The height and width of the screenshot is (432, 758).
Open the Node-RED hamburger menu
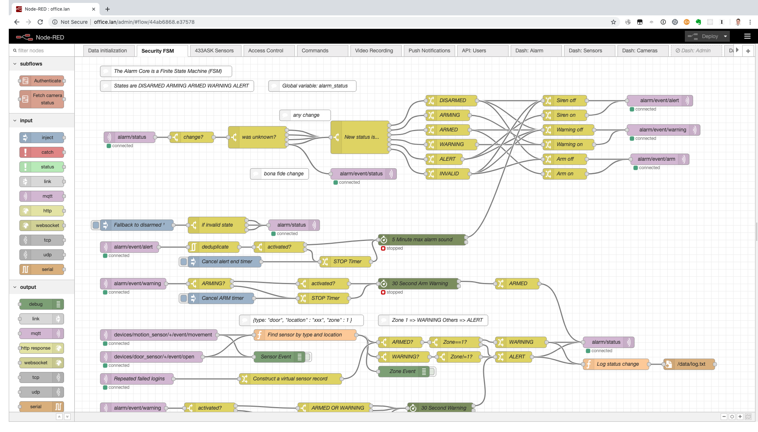747,36
